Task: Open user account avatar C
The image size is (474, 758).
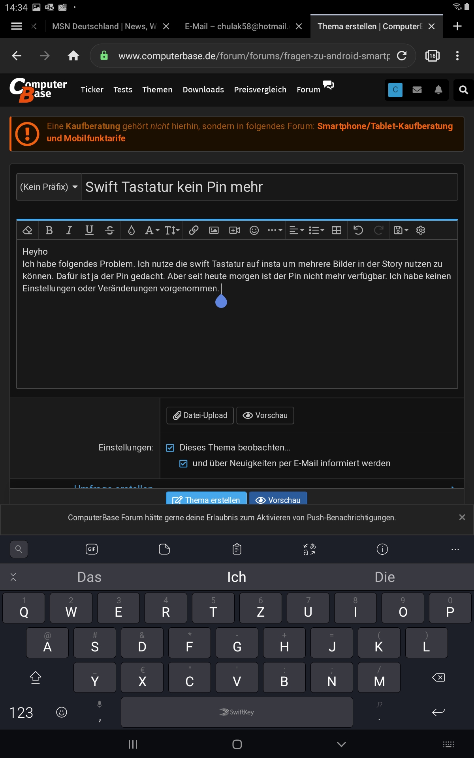Action: 395,90
